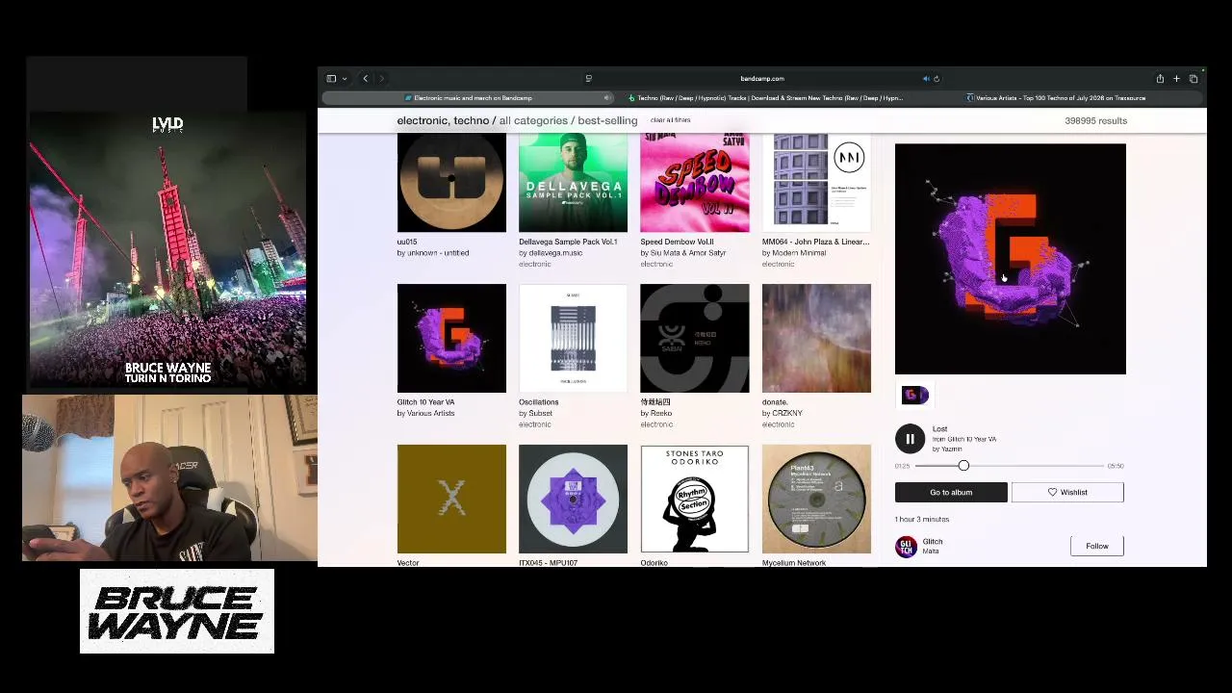
Task: Open the uu015 album cover
Action: tap(451, 183)
